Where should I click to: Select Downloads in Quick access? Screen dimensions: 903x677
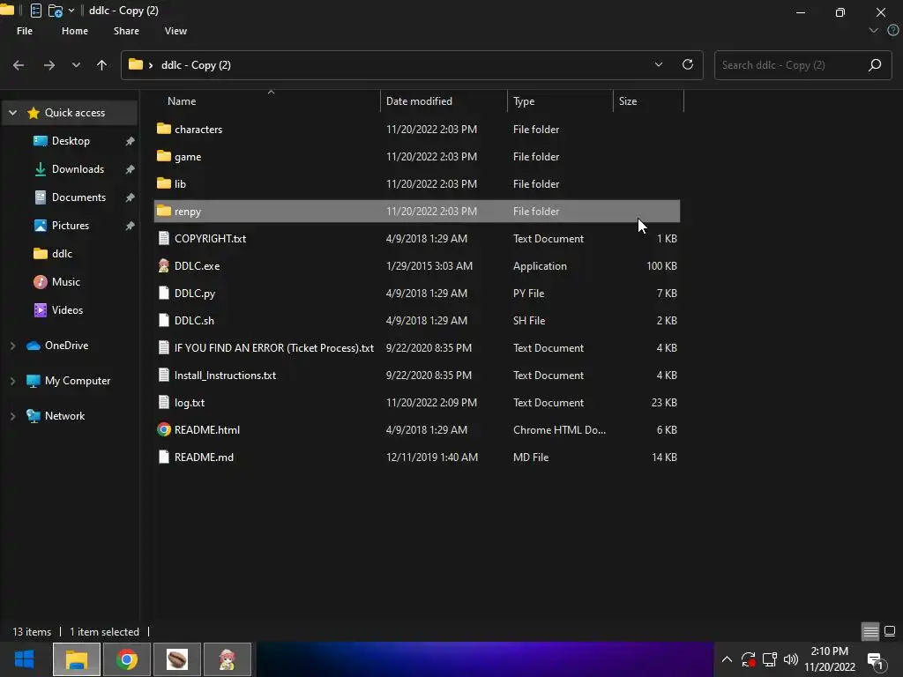pos(78,169)
